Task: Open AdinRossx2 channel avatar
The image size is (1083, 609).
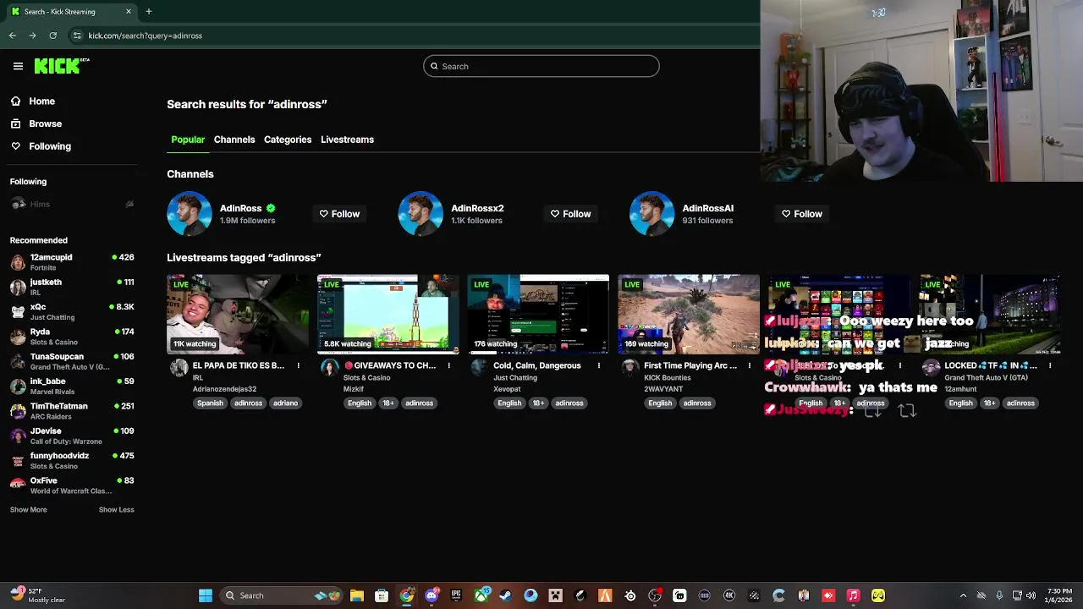Action: [x=421, y=214]
